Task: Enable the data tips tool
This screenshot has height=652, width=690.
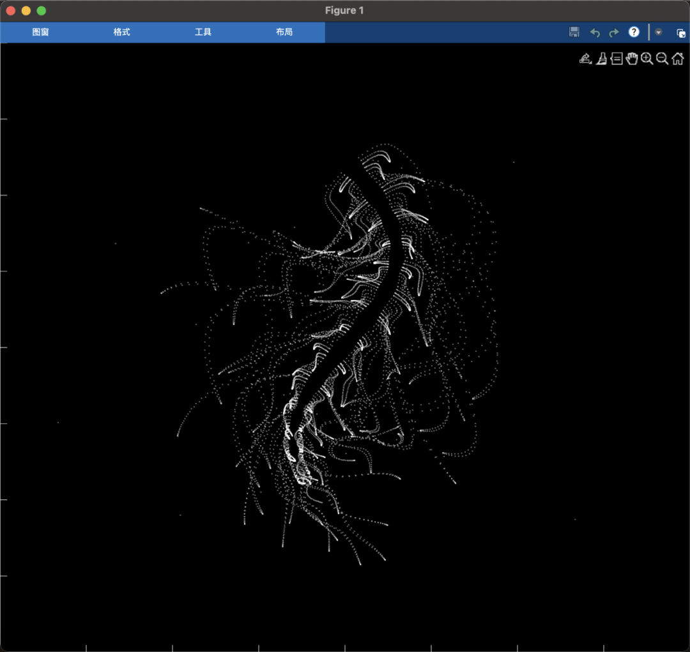Action: tap(617, 59)
